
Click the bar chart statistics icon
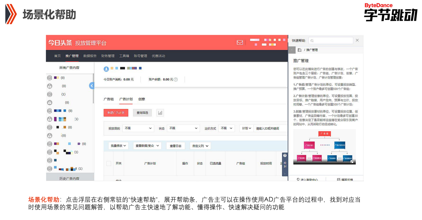click(x=160, y=113)
